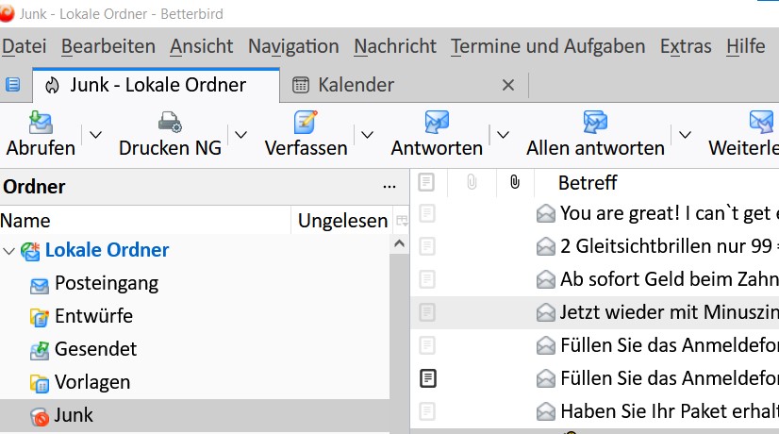Toggle read status of 'You are great!' message
779x434 pixels.
click(x=426, y=213)
